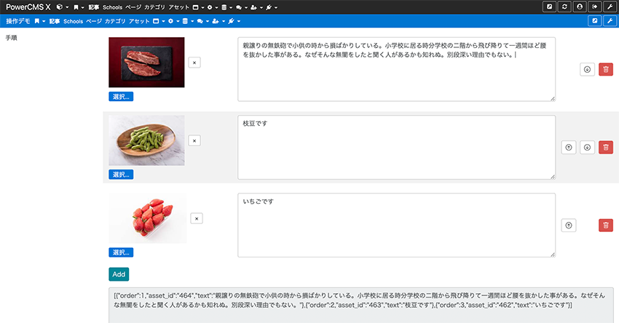Open the users dropdown in black top bar
Viewport: 619px width, 323px height.
256,7
